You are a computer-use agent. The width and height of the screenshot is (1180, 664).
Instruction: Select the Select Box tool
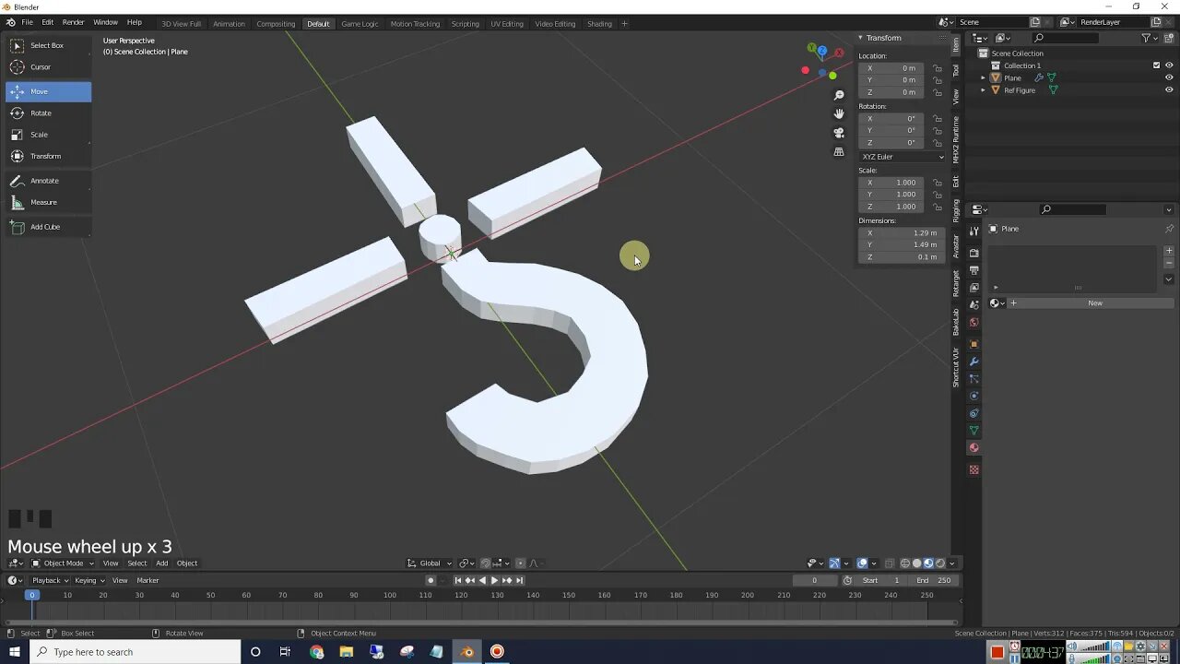point(48,45)
